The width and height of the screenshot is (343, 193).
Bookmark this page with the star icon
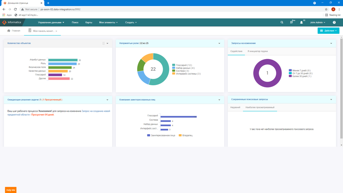point(326,9)
